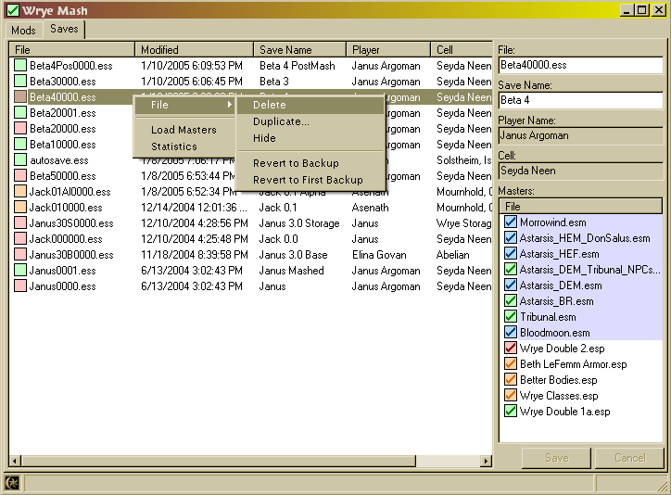Image resolution: width=671 pixels, height=495 pixels.
Task: Toggle the Morrowind.esm master checkbox
Action: (x=510, y=222)
